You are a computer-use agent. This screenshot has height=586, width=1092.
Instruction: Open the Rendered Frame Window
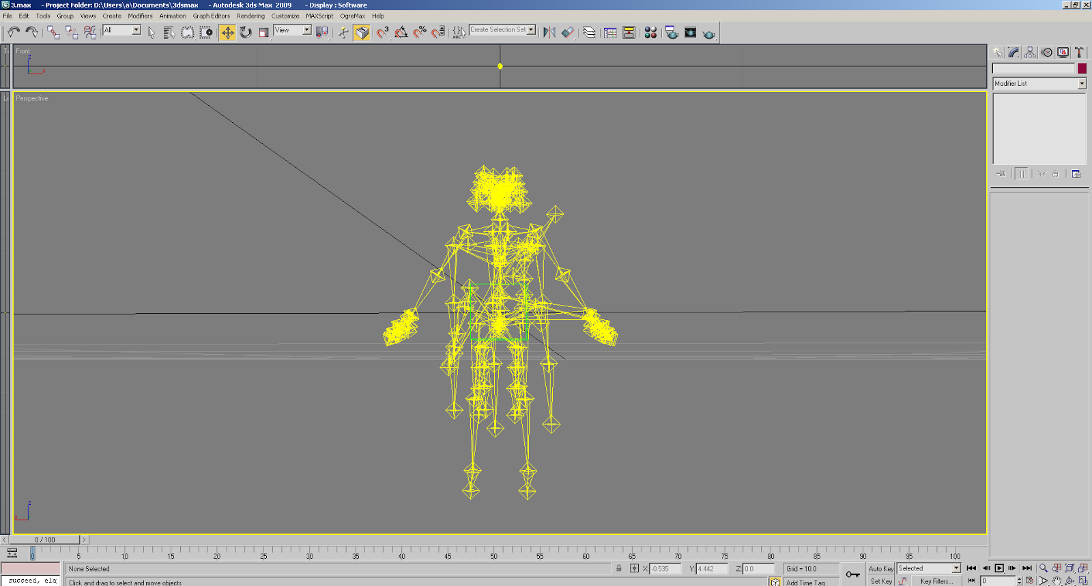[690, 32]
